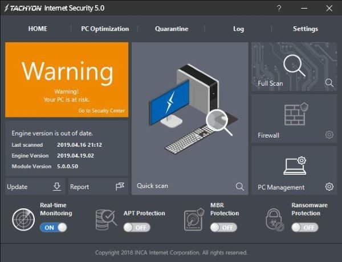Viewport: 342px width, 262px height.
Task: Click the Firewall brick wall icon
Action: coord(296,114)
